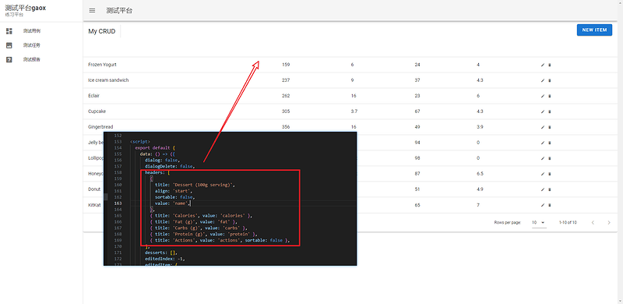
Task: Click the pencil icon for Eclair
Action: point(543,96)
